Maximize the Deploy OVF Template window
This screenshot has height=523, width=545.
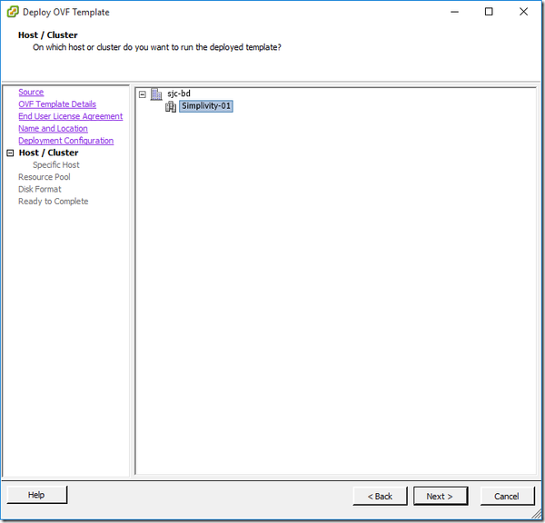(x=489, y=12)
